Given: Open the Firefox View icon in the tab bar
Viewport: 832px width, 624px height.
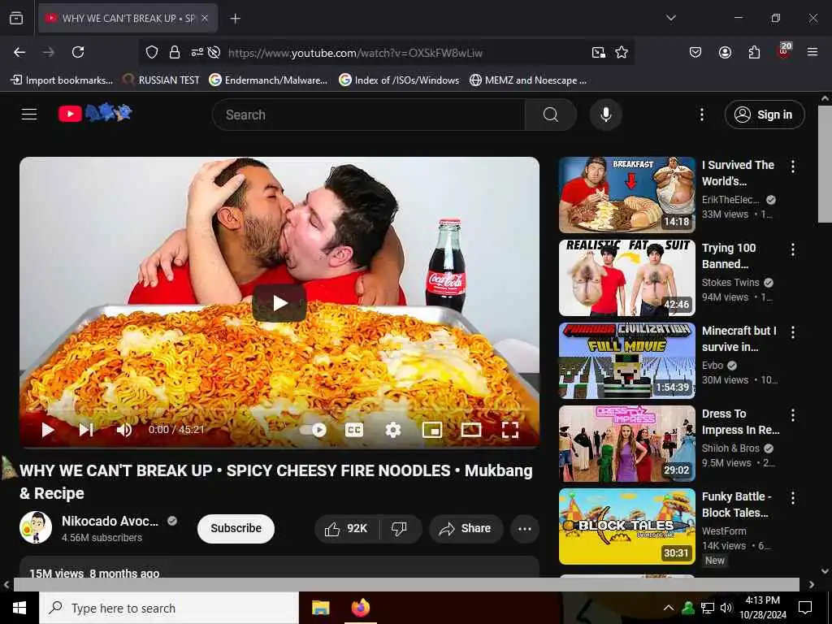Looking at the screenshot, I should pos(16,19).
